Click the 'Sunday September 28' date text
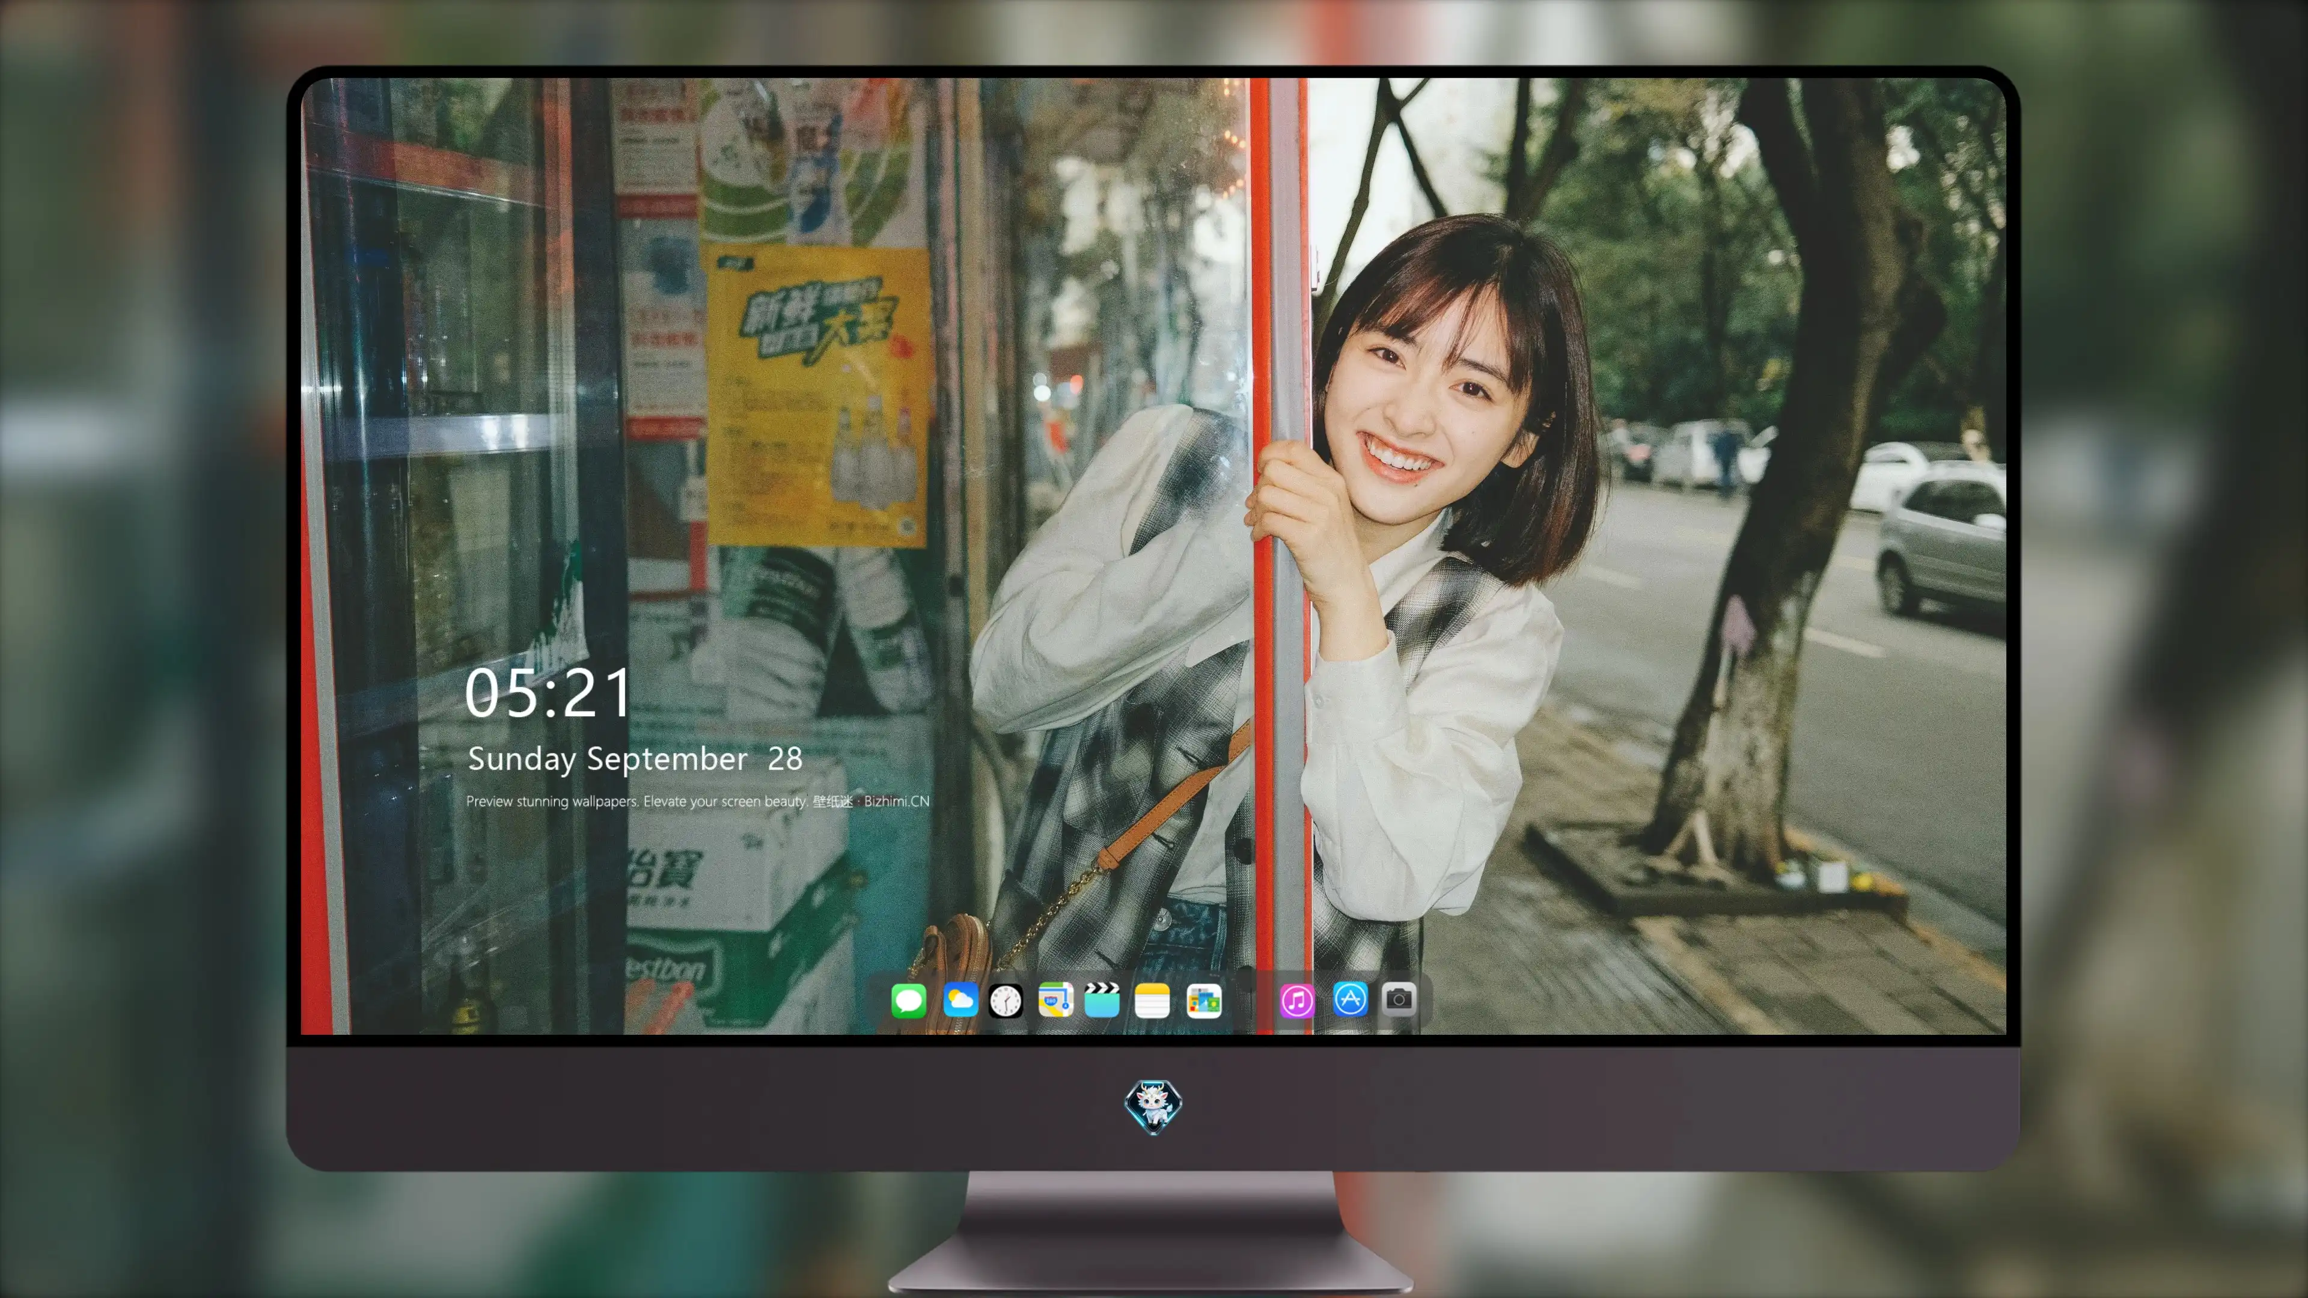Viewport: 2308px width, 1298px height. (x=635, y=759)
